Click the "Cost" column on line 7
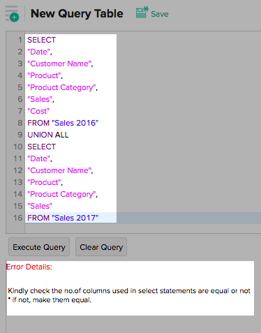The width and height of the screenshot is (261, 333). [38, 111]
